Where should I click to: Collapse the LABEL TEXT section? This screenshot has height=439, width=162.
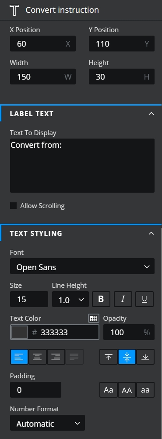(x=151, y=113)
